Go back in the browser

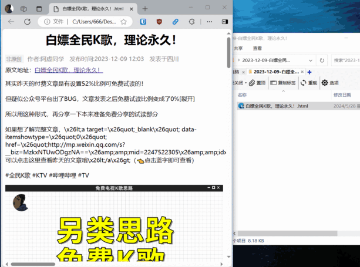(x=11, y=22)
